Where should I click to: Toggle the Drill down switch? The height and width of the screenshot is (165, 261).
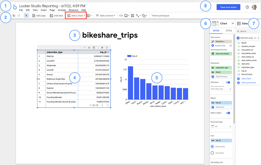click(228, 82)
